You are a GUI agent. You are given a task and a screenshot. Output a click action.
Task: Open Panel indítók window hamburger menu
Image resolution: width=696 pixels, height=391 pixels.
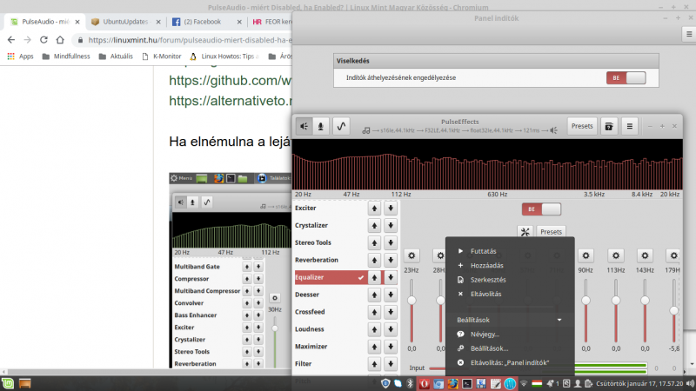689,34
